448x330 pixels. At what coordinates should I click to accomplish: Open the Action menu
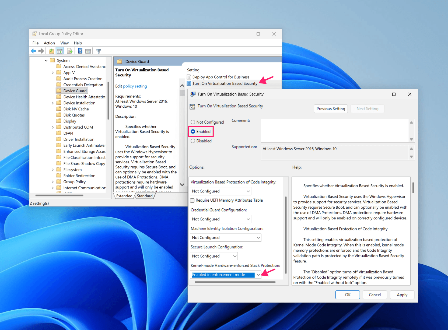click(x=49, y=43)
